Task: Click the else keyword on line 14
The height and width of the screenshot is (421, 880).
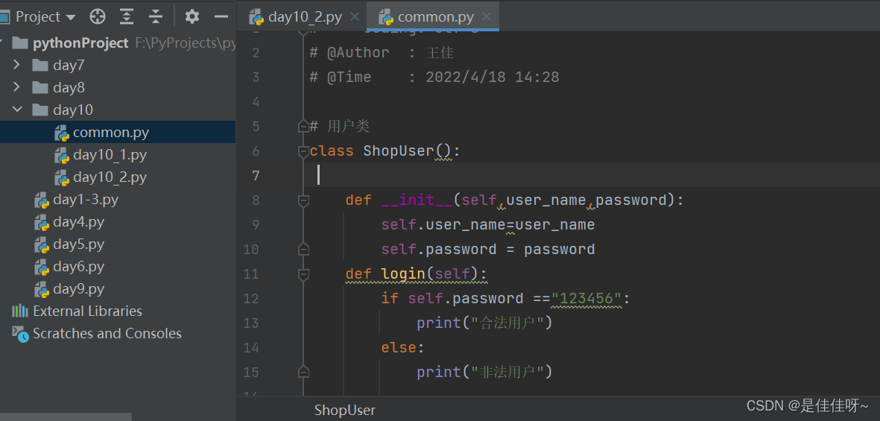Action: 399,347
